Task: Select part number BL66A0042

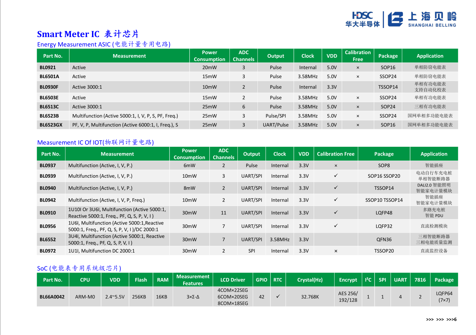Action: [52, 297]
